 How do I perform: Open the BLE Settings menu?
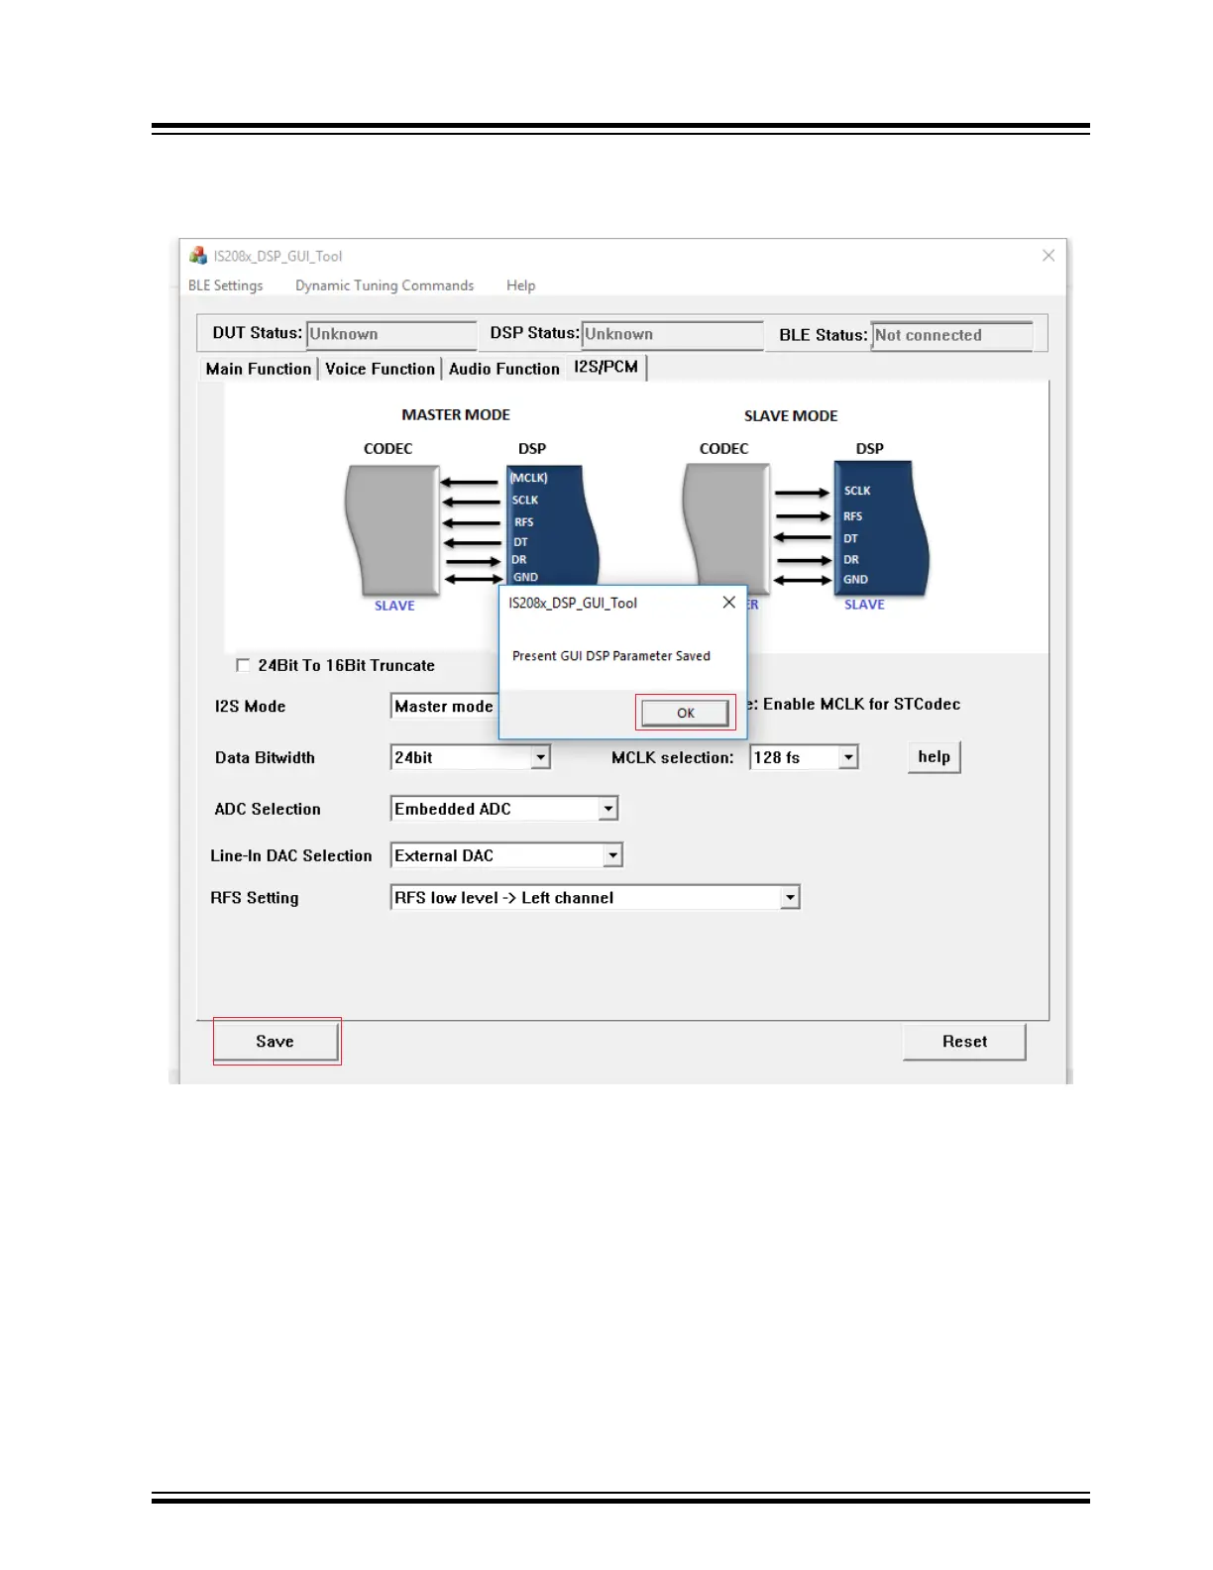(x=226, y=285)
